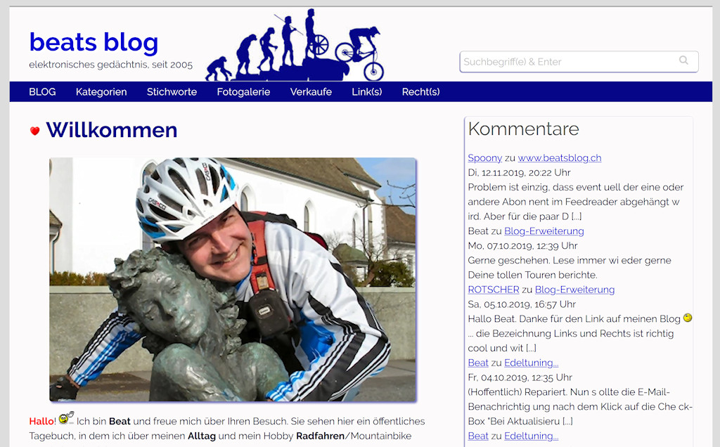
Task: Click the red heart icon beside Willkommen
Action: (35, 131)
